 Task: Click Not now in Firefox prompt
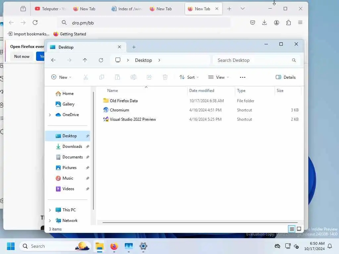22,56
